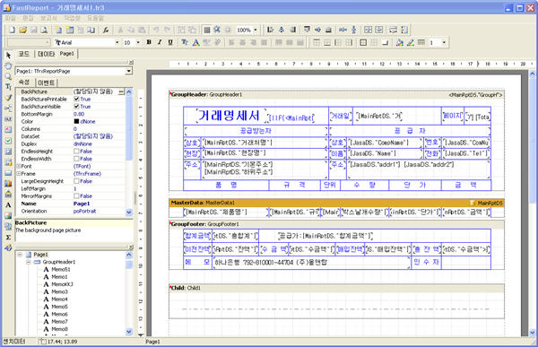The image size is (538, 347).
Task: Click the fill background color bucket icon
Action: tap(399, 42)
